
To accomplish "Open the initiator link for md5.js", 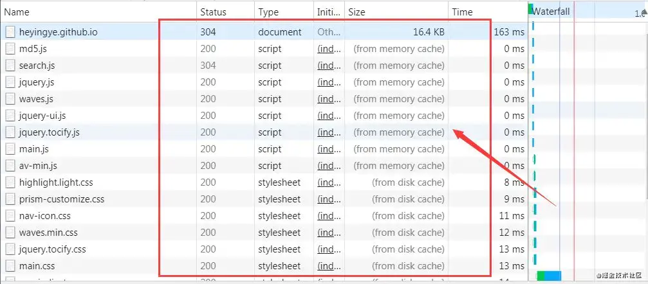I will 329,49.
